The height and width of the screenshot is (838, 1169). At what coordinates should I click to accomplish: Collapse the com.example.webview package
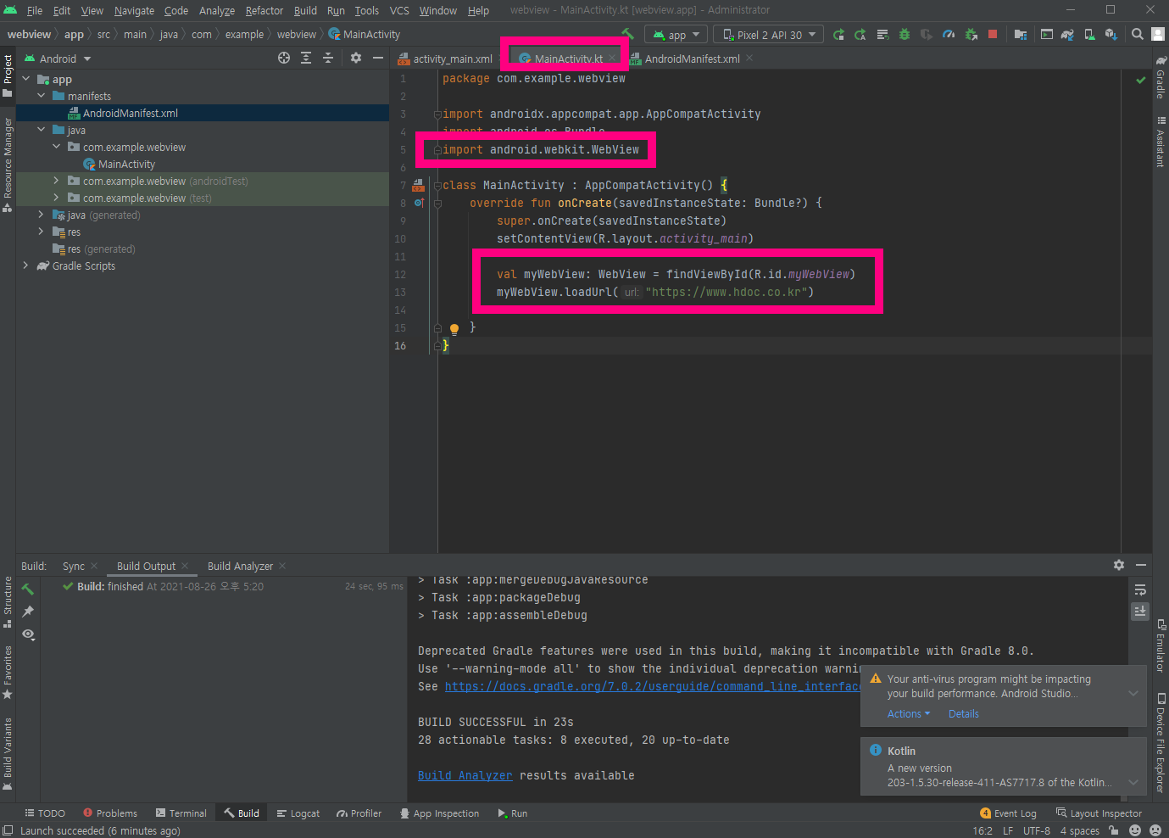click(x=56, y=147)
